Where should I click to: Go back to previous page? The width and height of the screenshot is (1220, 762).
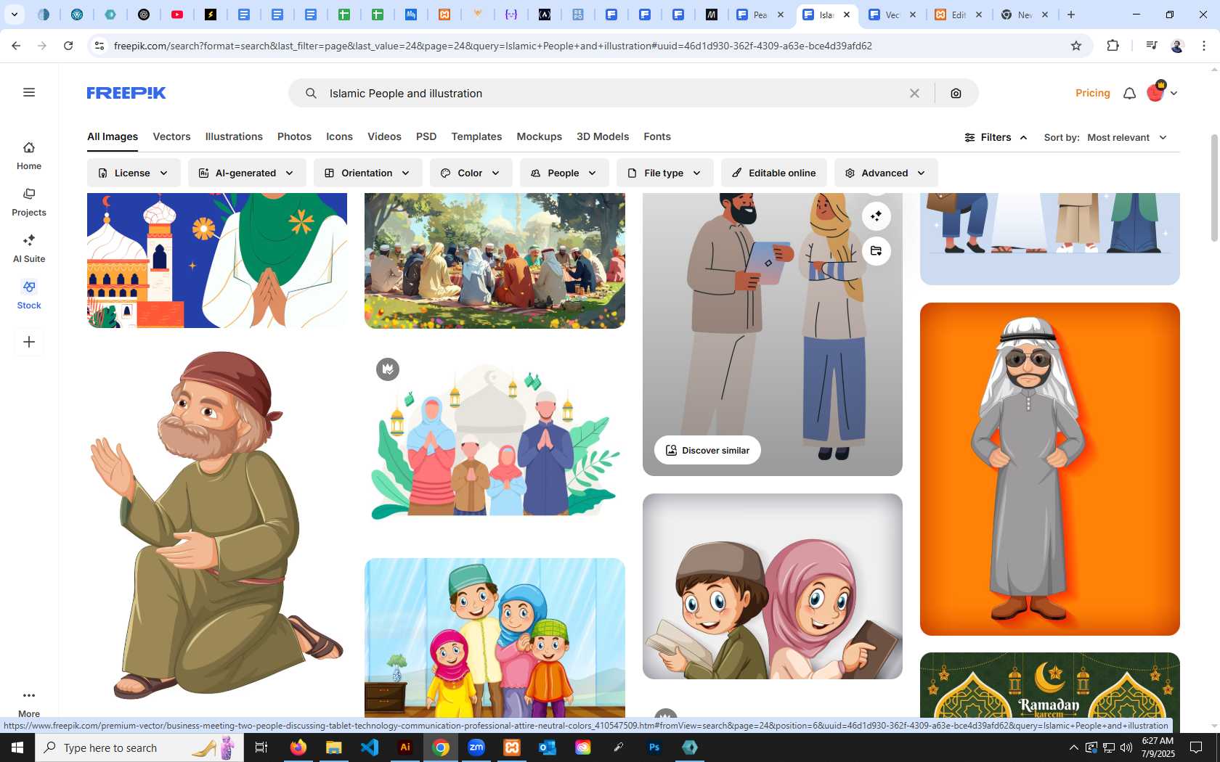pyautogui.click(x=16, y=46)
